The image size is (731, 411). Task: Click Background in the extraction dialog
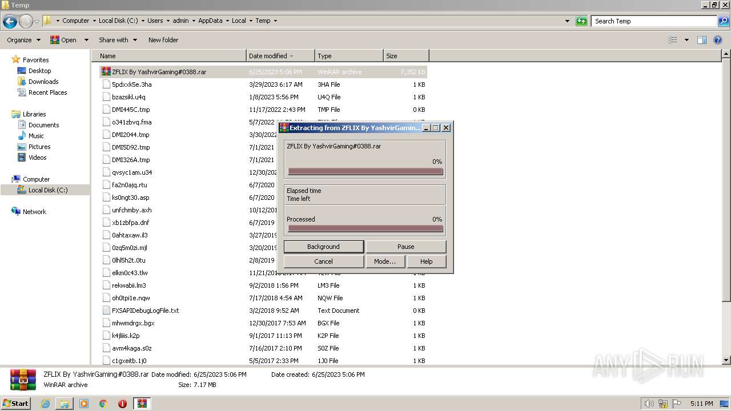pyautogui.click(x=323, y=247)
